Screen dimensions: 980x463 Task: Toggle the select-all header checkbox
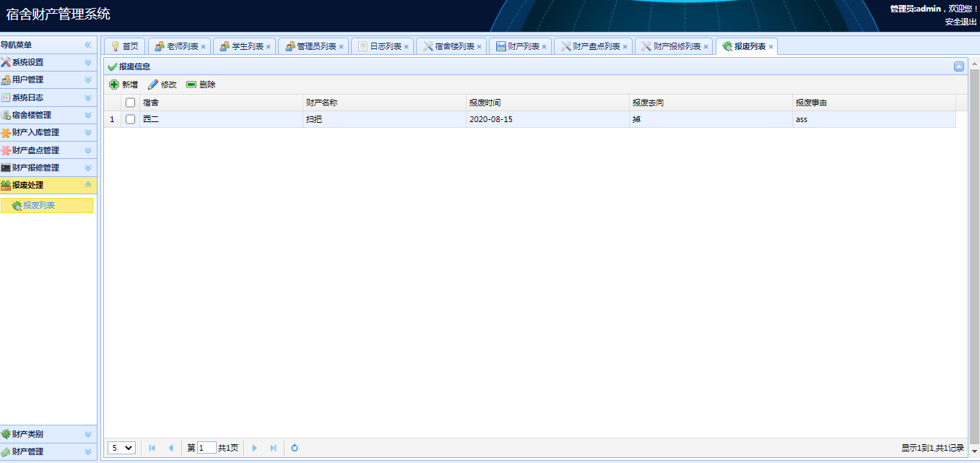click(x=131, y=103)
